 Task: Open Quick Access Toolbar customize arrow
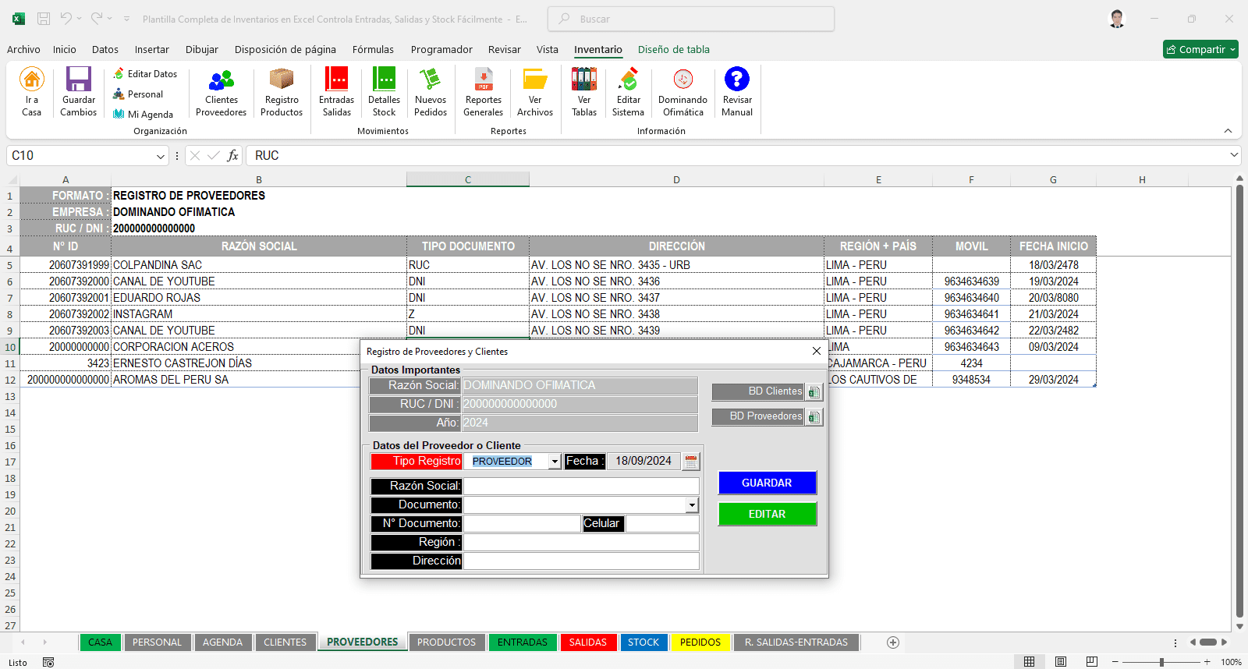point(126,19)
